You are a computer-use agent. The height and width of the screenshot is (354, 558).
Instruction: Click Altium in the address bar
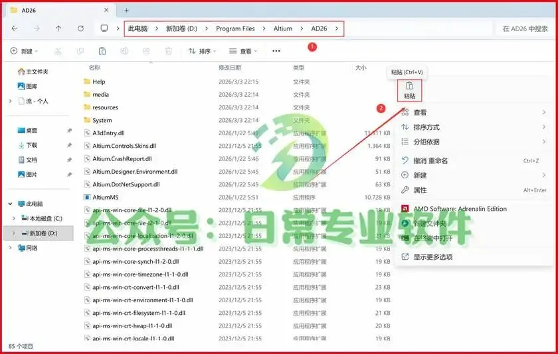(x=283, y=29)
